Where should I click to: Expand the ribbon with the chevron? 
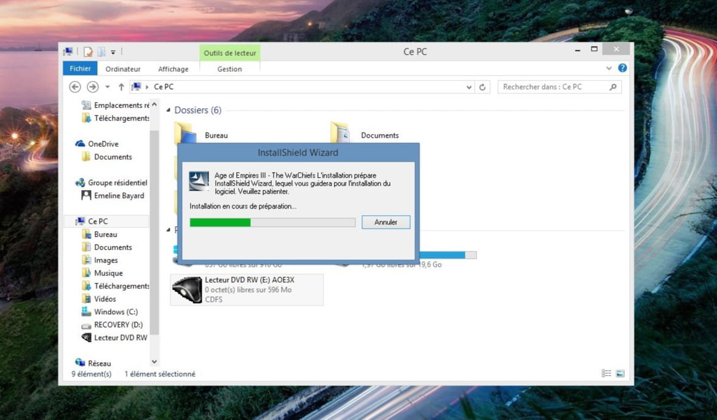point(609,68)
